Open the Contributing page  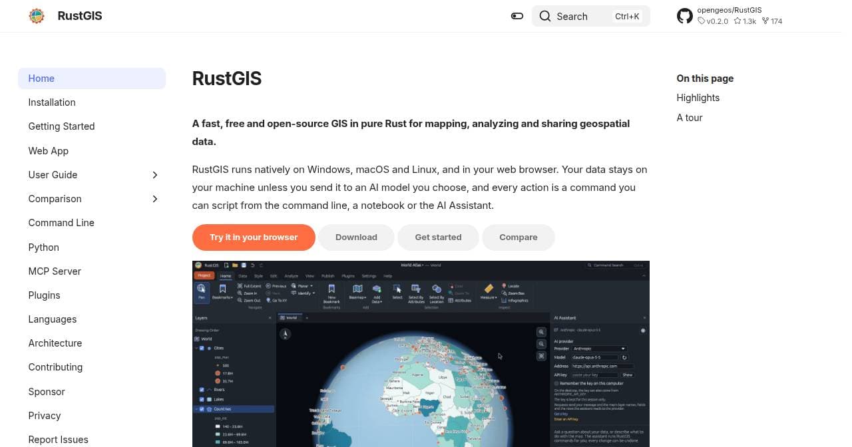(x=55, y=367)
